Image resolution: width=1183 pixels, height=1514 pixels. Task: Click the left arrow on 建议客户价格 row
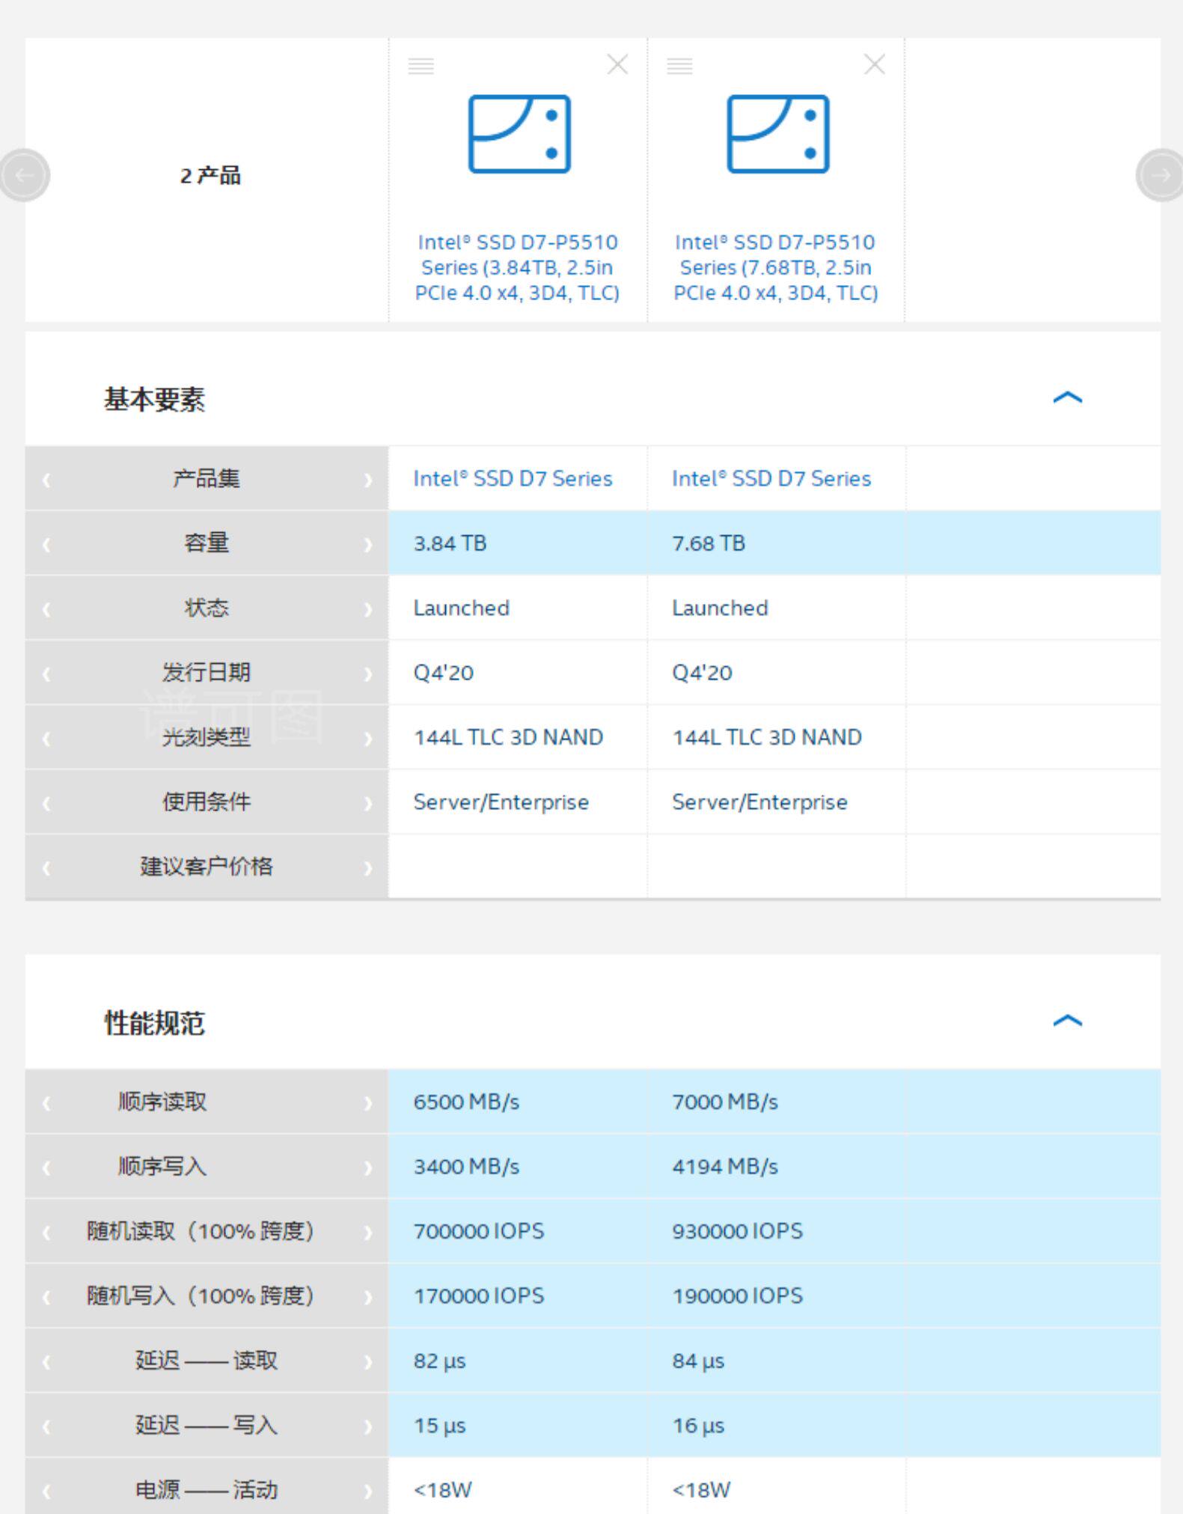point(46,868)
